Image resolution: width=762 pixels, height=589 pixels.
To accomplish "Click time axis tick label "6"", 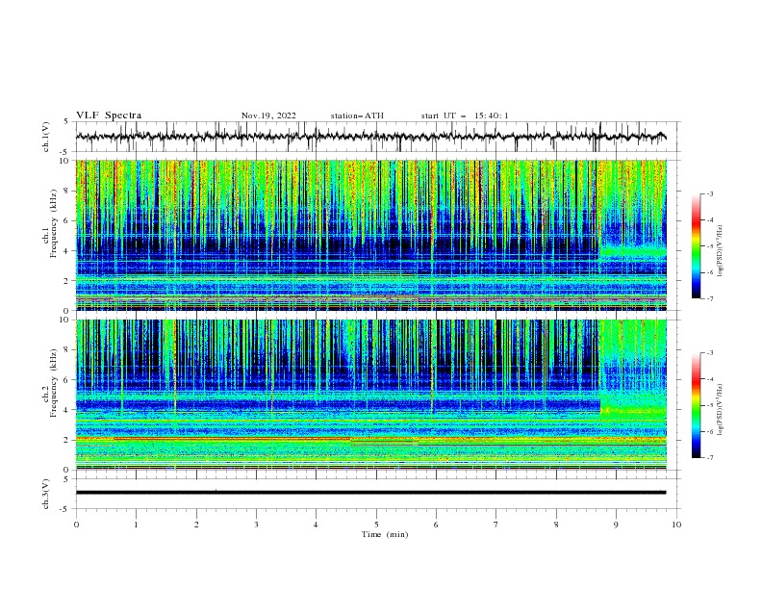I will [x=436, y=525].
